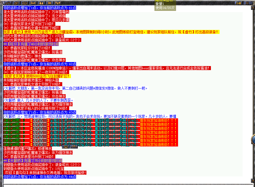Click the grid panel icon in top toolbar
The image size is (255, 187).
click(x=49, y=3)
